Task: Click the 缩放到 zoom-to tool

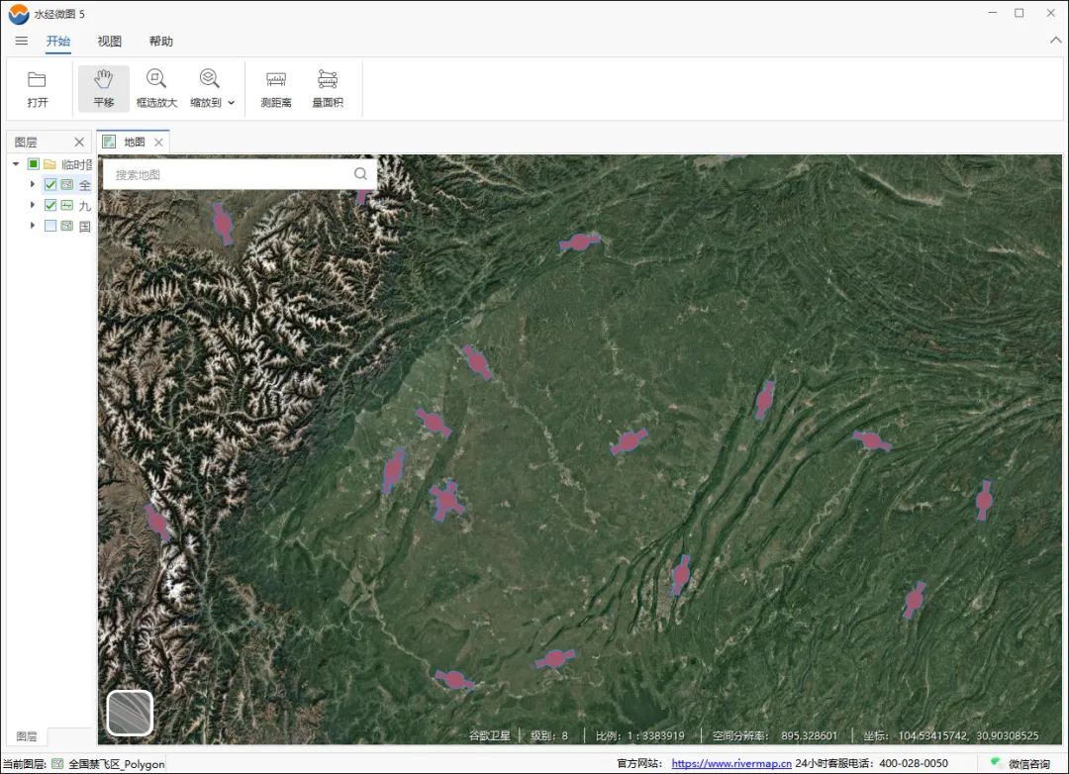Action: coord(206,89)
